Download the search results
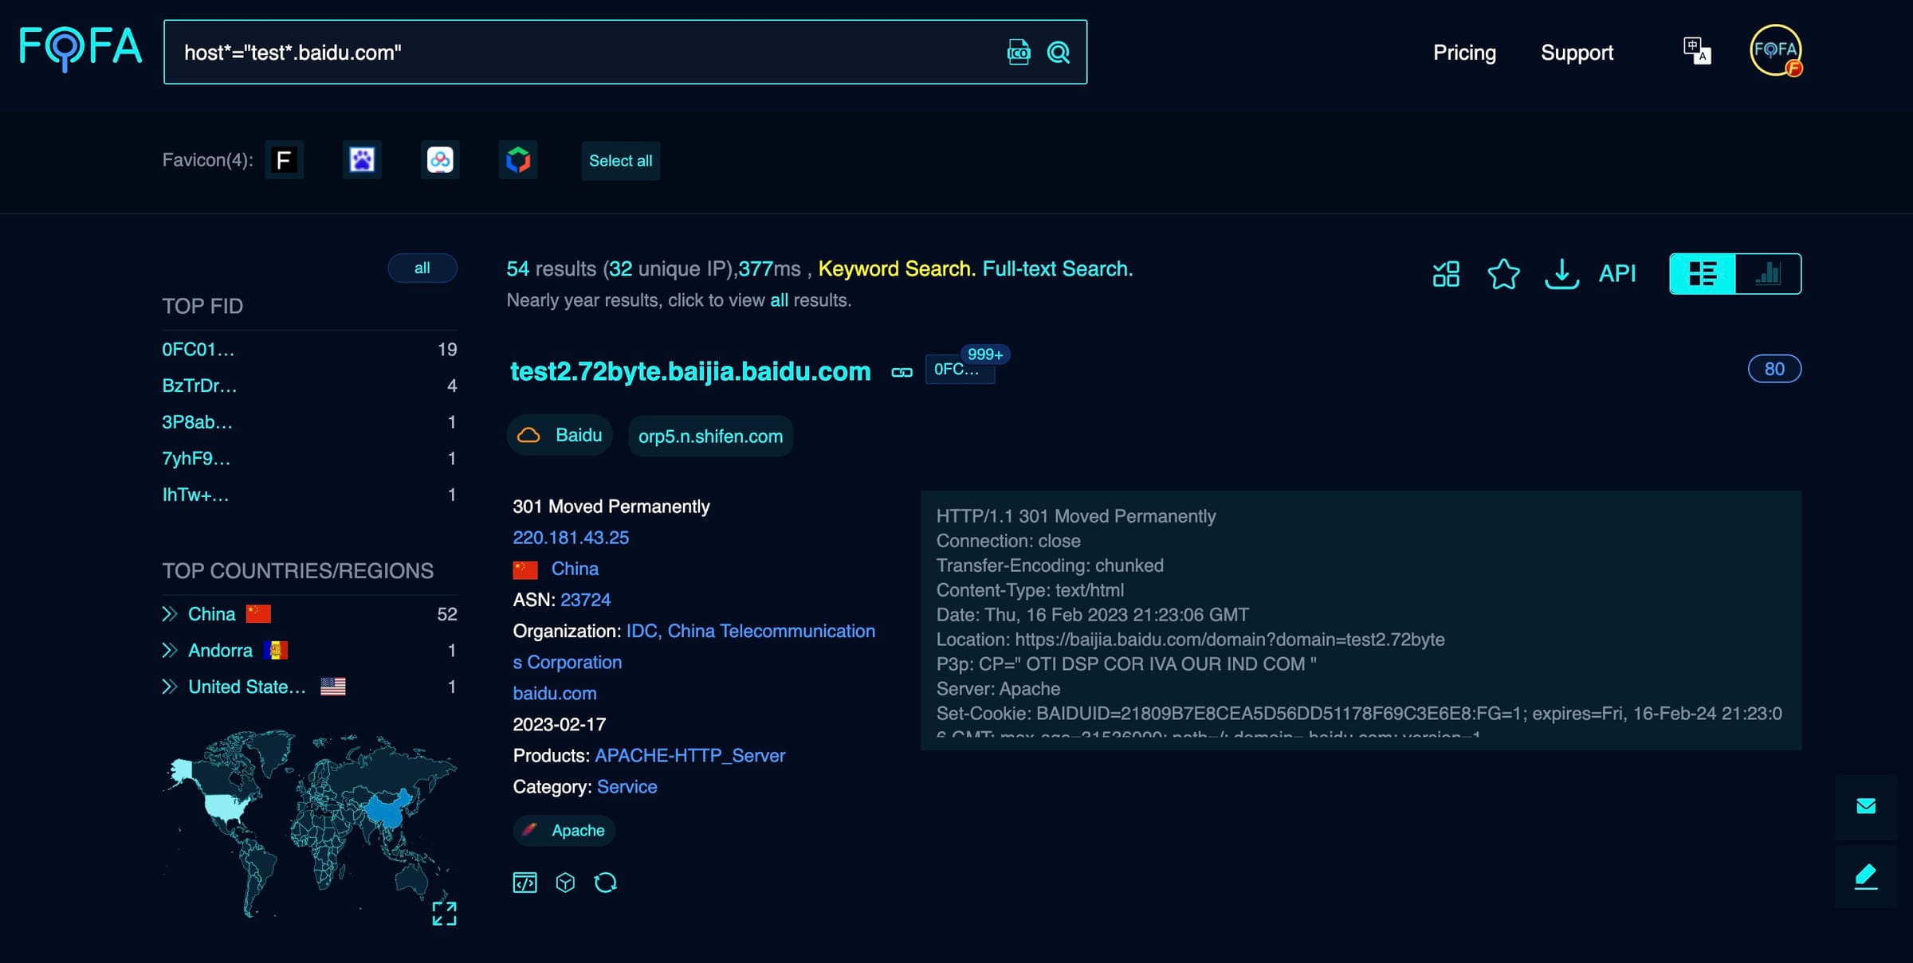Image resolution: width=1913 pixels, height=963 pixels. tap(1561, 274)
